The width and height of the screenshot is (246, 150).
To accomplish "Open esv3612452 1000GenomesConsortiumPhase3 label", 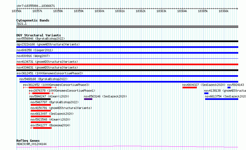I will 56,85.
